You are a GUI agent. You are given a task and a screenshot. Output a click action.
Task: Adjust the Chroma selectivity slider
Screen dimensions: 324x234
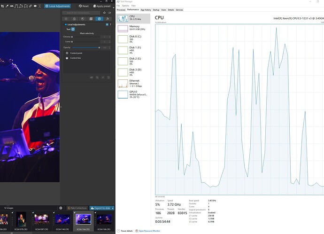coord(86,37)
